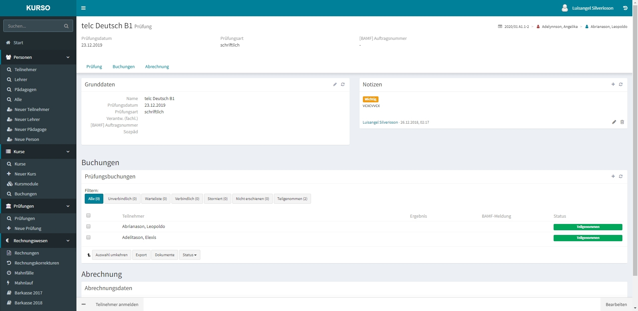This screenshot has width=638, height=311.
Task: Click the Neuer Kurs plus icon
Action: click(9, 174)
